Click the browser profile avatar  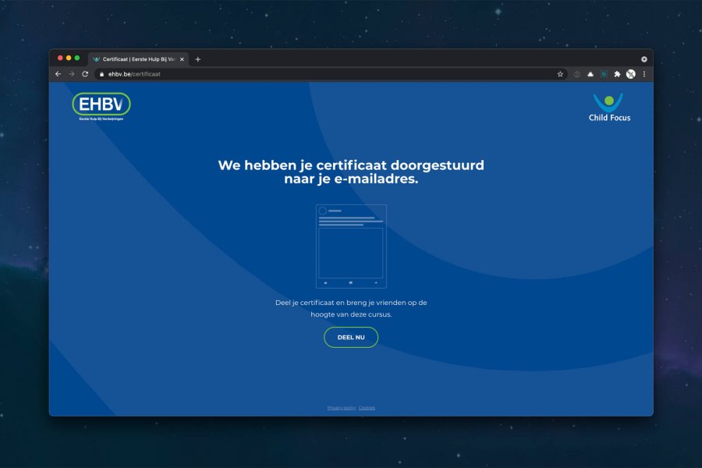(630, 74)
